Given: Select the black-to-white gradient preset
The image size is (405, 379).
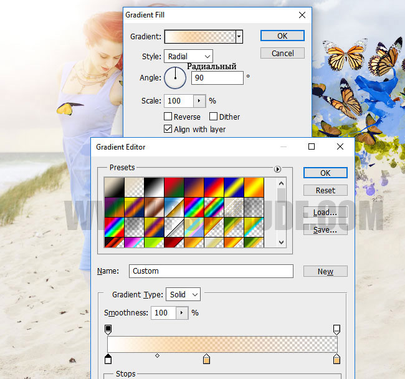Looking at the screenshot, I should click(152, 186).
